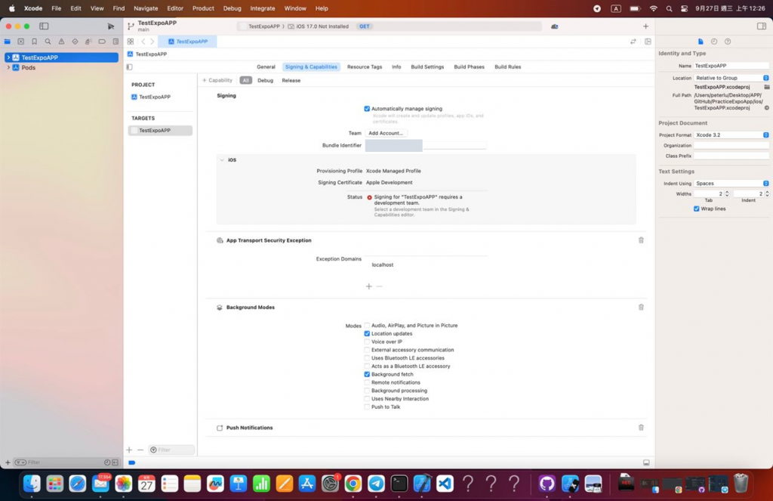Viewport: 773px width, 501px height.
Task: Hide the navigator sidebar toggle
Action: [44, 26]
